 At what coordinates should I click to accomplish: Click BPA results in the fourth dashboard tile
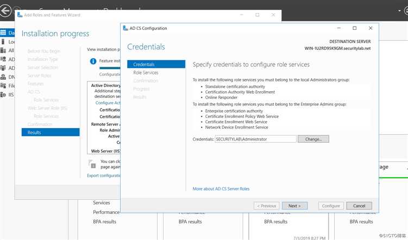[x=361, y=222]
